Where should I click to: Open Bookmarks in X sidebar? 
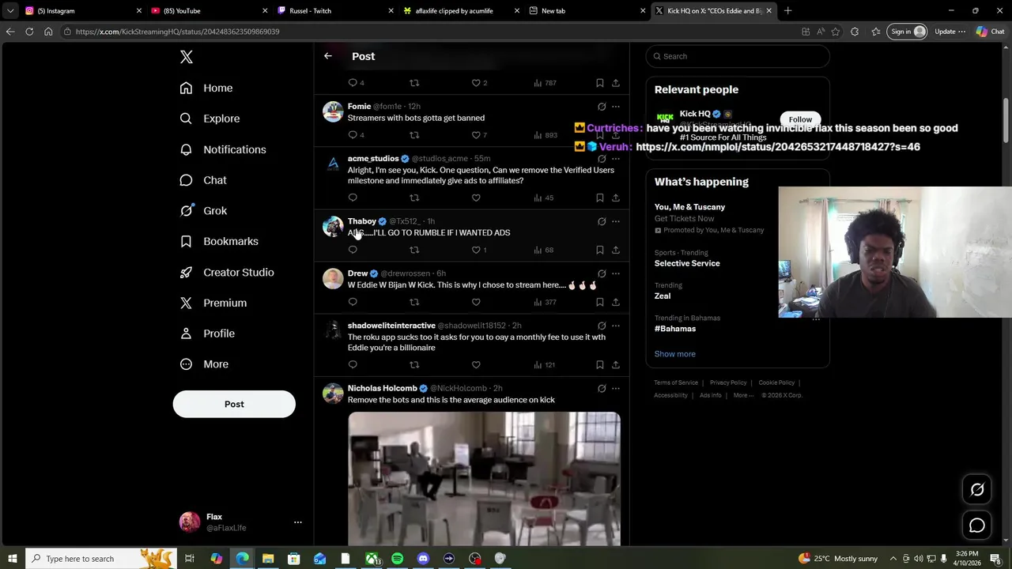point(219,241)
